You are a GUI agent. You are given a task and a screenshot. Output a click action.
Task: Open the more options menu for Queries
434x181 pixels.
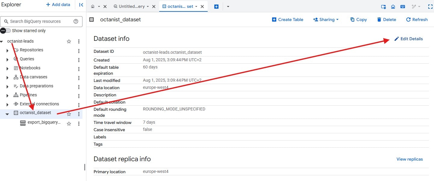pos(79,60)
